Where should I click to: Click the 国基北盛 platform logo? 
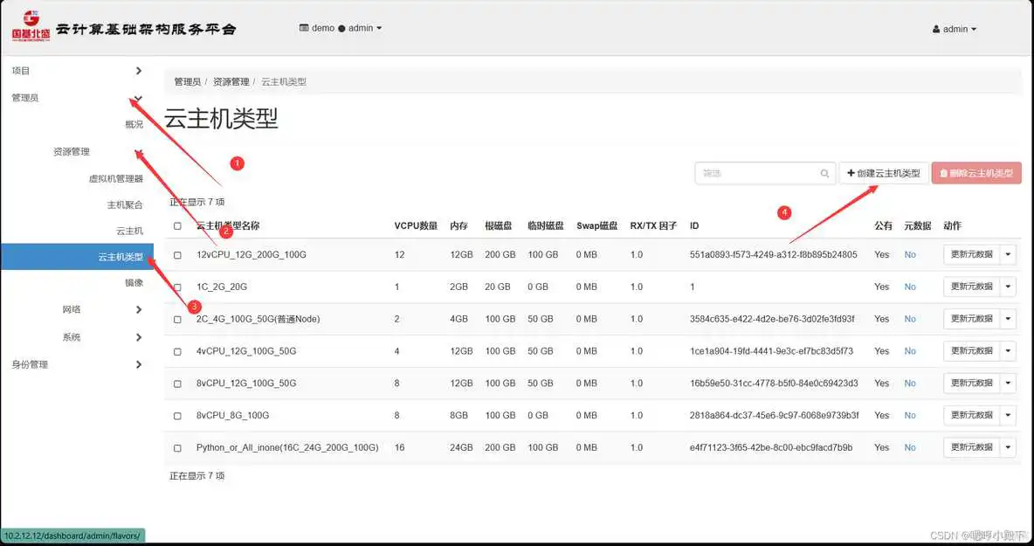point(30,26)
